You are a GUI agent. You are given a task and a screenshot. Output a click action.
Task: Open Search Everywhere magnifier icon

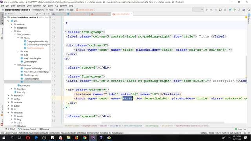tap(249, 10)
